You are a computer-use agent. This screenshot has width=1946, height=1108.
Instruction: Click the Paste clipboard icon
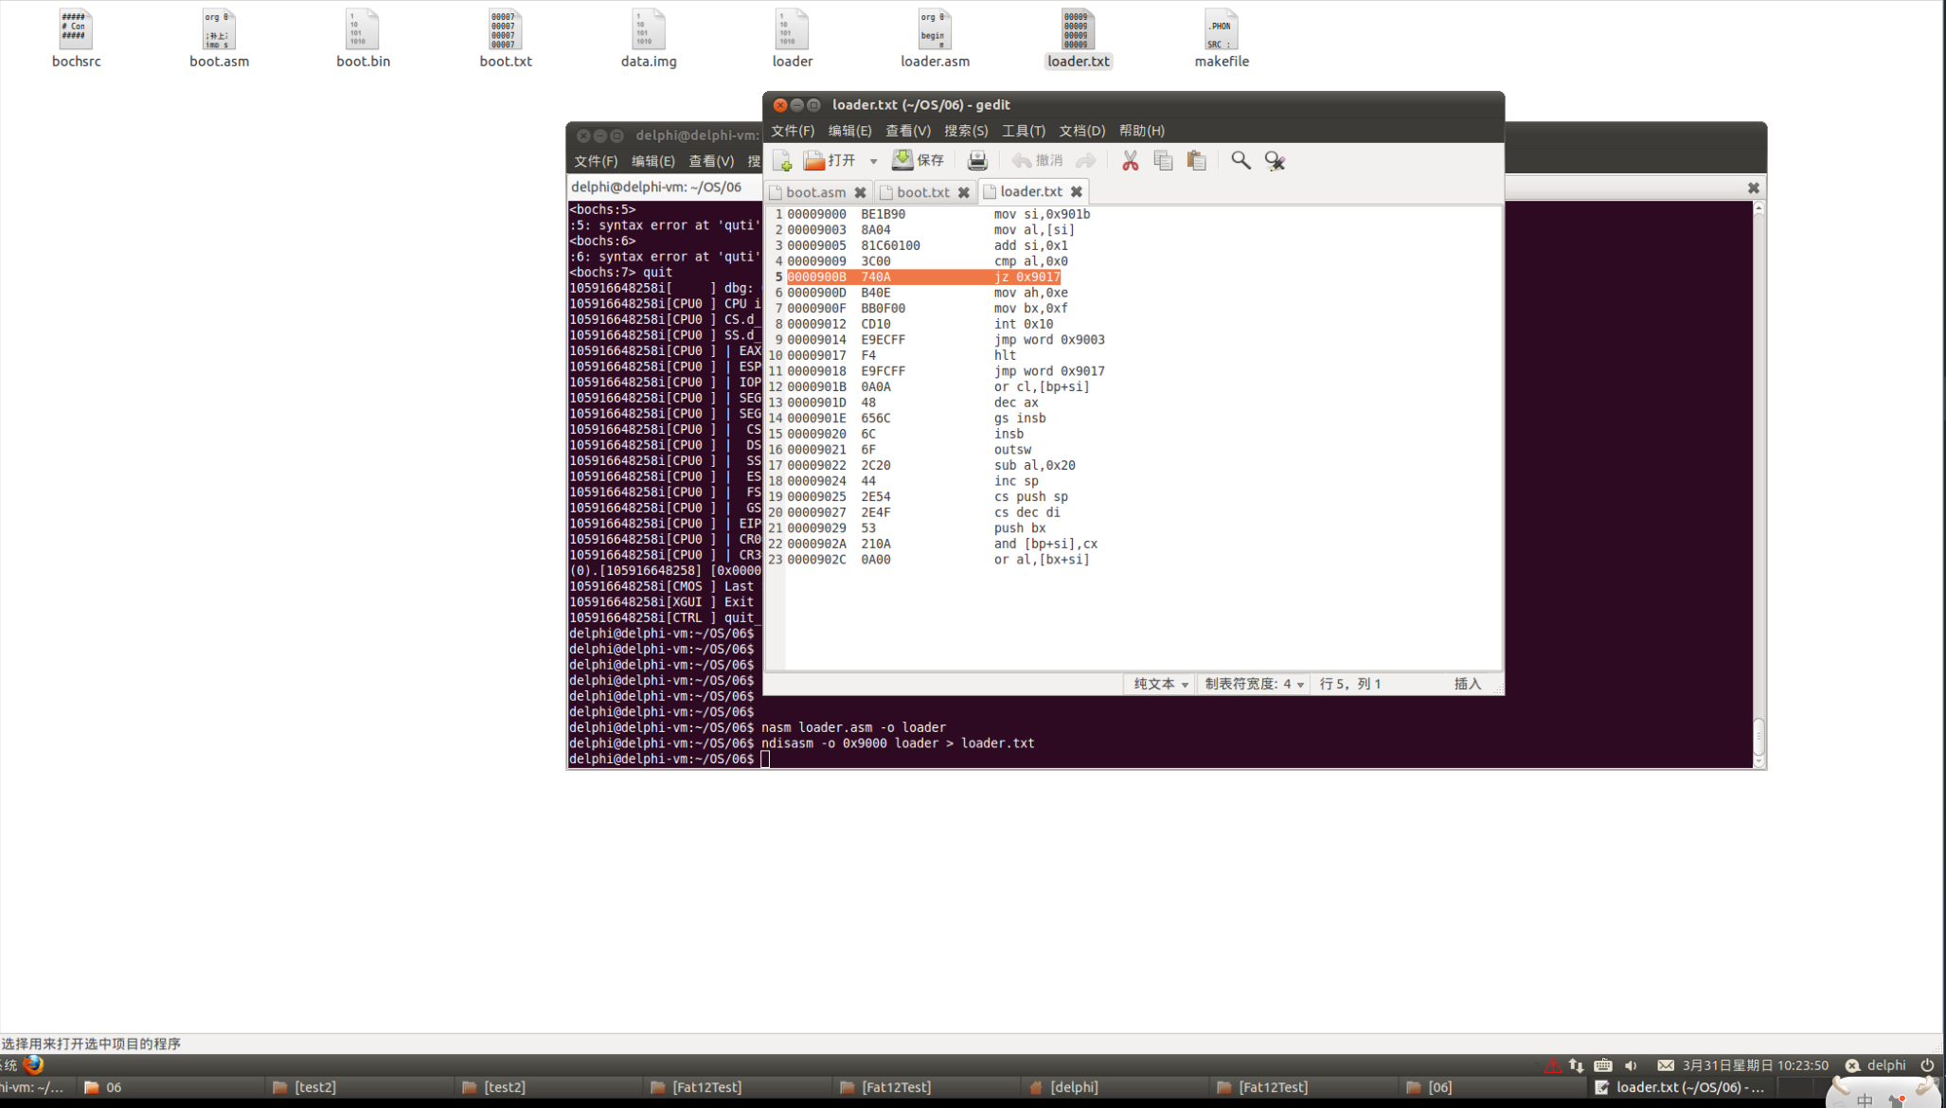pos(1196,161)
